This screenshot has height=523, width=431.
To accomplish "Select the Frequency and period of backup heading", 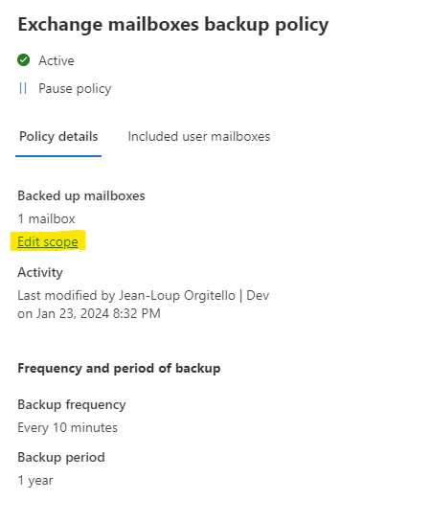I will click(x=119, y=368).
